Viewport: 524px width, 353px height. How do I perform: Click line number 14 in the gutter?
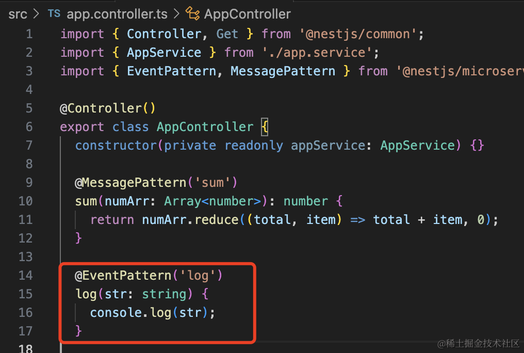click(25, 276)
